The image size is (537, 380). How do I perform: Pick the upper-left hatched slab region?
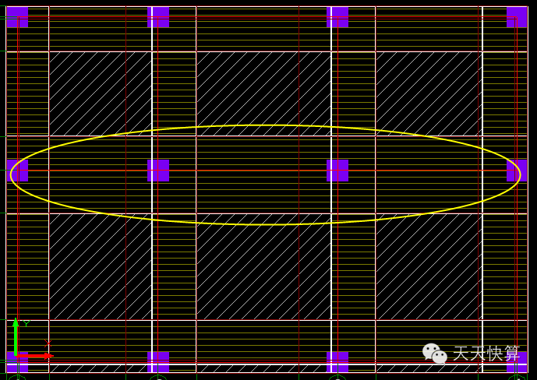pos(101,93)
